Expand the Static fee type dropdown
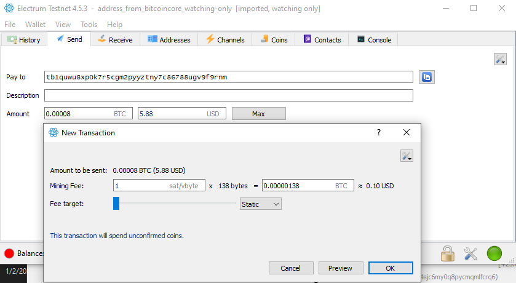The width and height of the screenshot is (516, 283). tap(260, 204)
